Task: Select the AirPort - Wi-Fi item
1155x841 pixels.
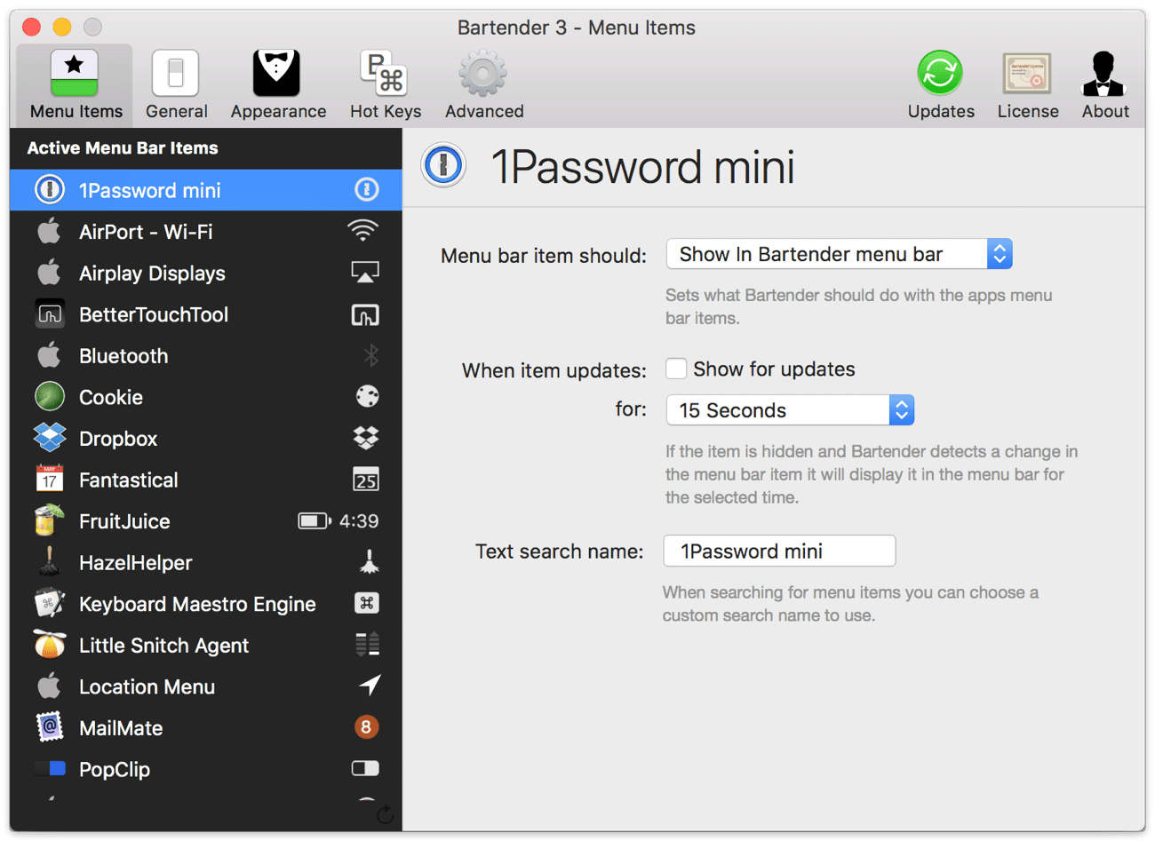Action: tap(206, 232)
